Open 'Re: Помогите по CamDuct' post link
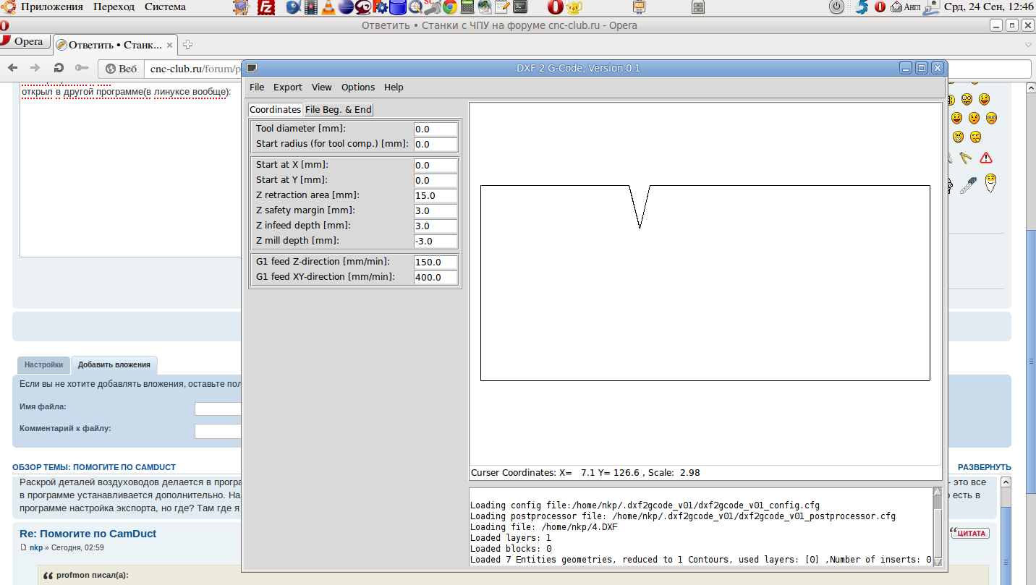 88,534
